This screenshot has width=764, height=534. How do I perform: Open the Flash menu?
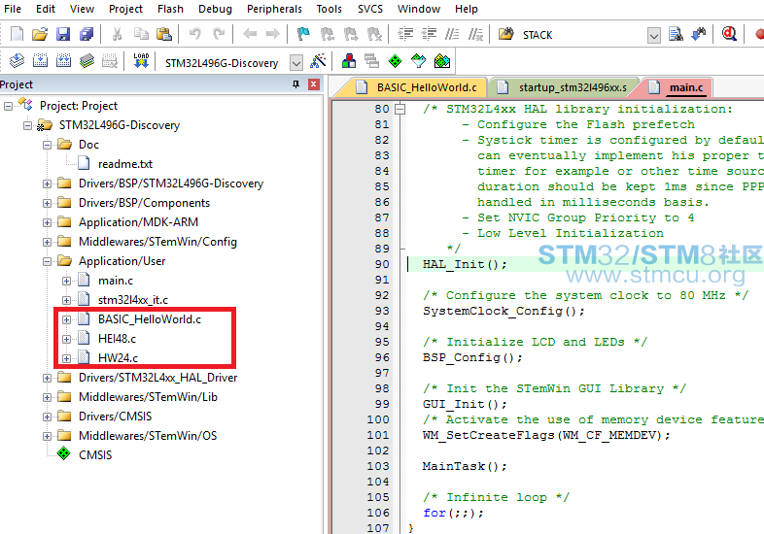click(x=170, y=9)
